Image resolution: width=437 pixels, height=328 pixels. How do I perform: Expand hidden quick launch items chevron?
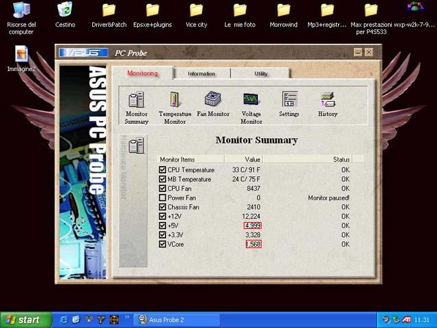click(x=127, y=317)
